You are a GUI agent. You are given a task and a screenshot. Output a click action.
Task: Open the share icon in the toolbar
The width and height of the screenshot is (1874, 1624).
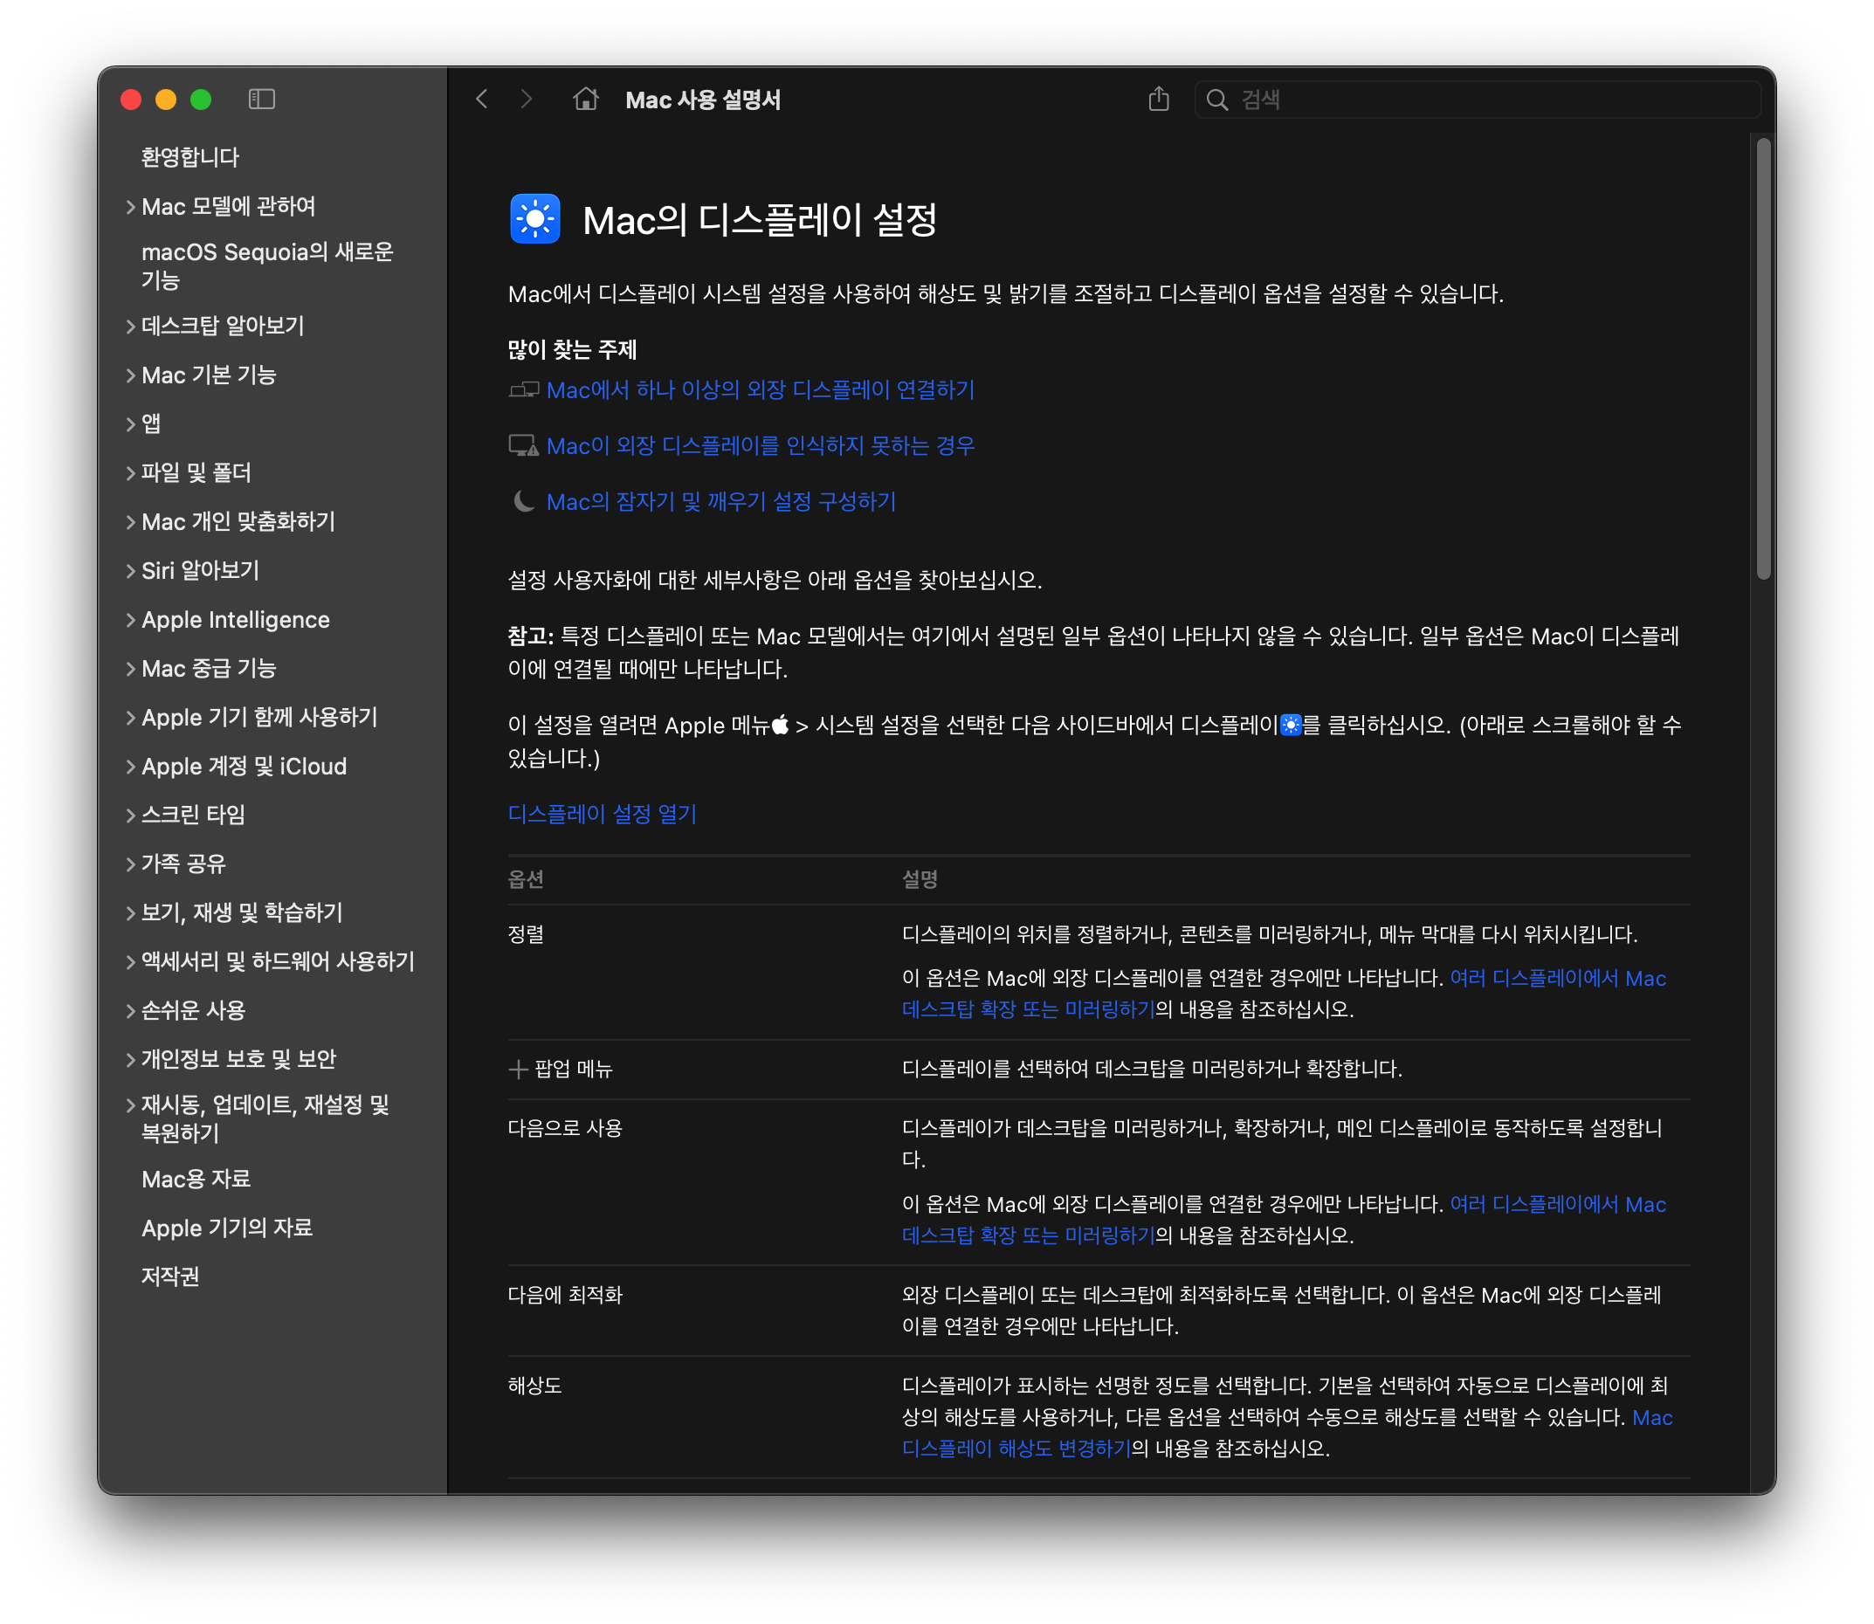[x=1158, y=99]
